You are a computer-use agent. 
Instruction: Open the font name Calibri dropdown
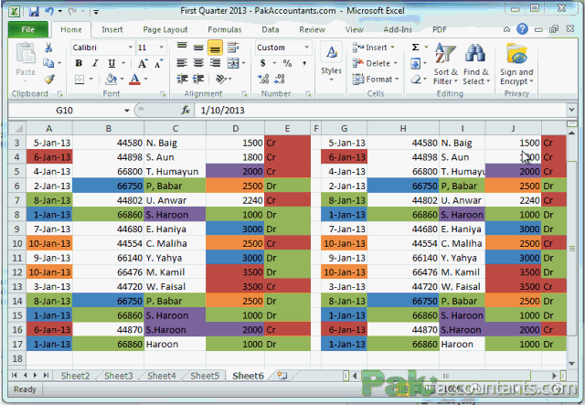coord(131,48)
